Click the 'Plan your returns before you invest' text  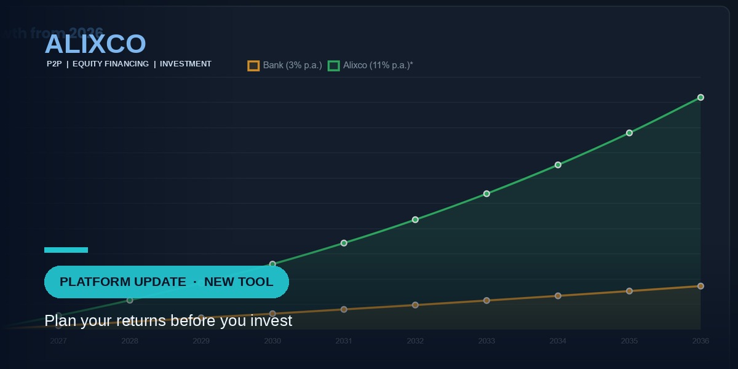(168, 321)
